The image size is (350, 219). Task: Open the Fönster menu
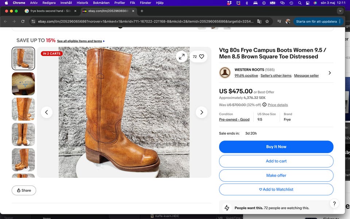[x=145, y=3]
